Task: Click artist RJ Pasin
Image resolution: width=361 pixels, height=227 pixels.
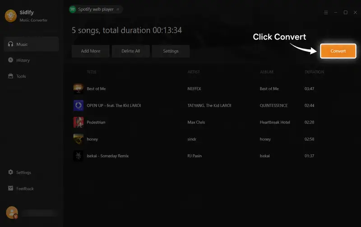Action: [x=194, y=156]
